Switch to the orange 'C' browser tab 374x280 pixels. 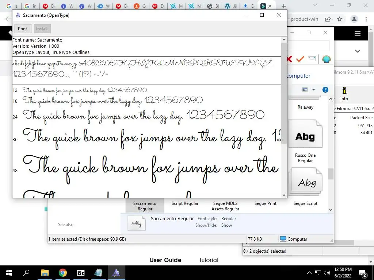[x=140, y=6]
